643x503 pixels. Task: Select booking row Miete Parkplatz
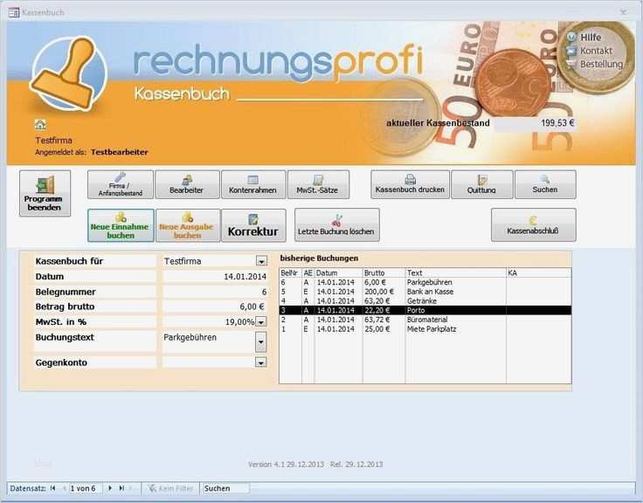click(x=425, y=329)
